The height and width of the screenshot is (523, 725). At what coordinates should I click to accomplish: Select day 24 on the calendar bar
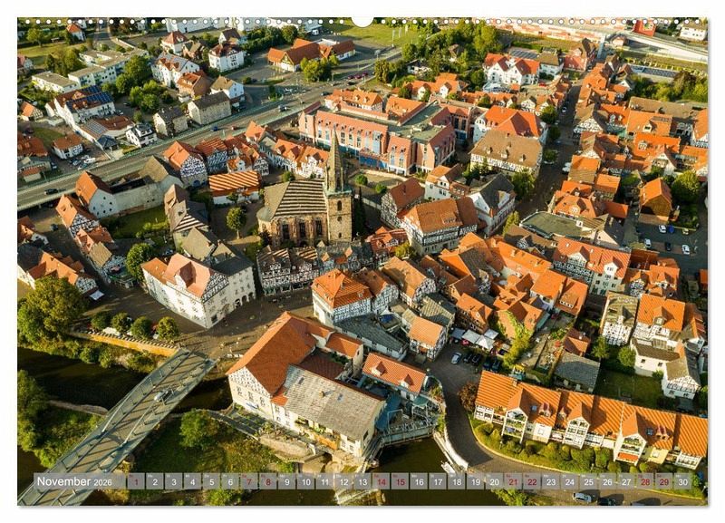571,481
